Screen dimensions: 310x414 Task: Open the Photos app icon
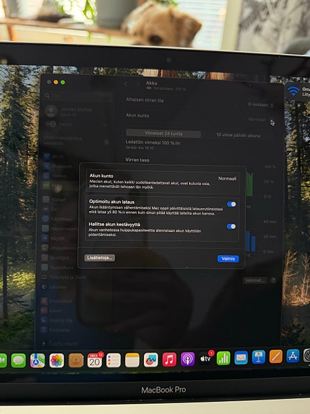(56, 361)
